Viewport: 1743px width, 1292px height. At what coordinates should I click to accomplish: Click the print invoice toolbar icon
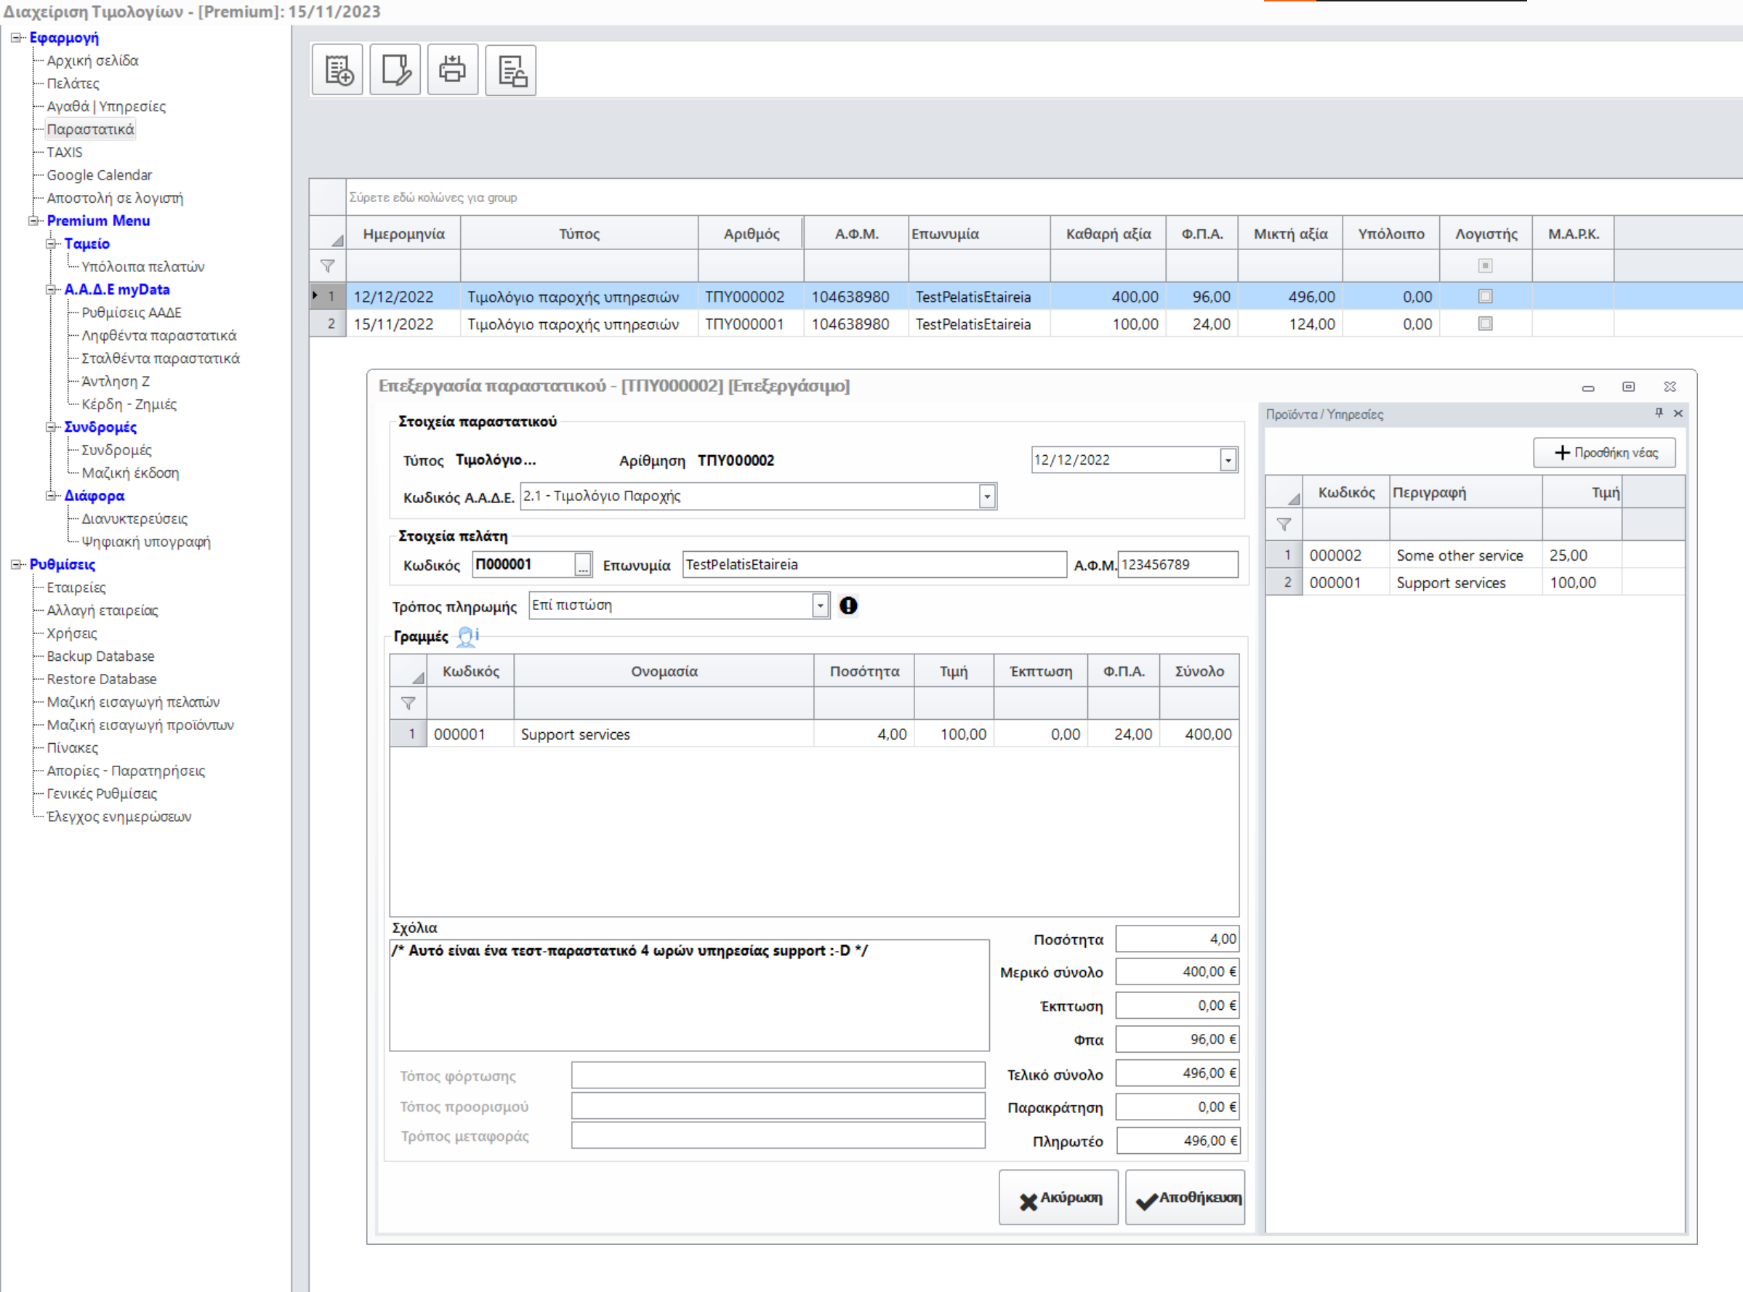click(x=453, y=71)
